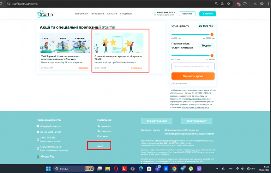Open Telegram from the taskbar
The image size is (271, 173).
click(x=182, y=168)
